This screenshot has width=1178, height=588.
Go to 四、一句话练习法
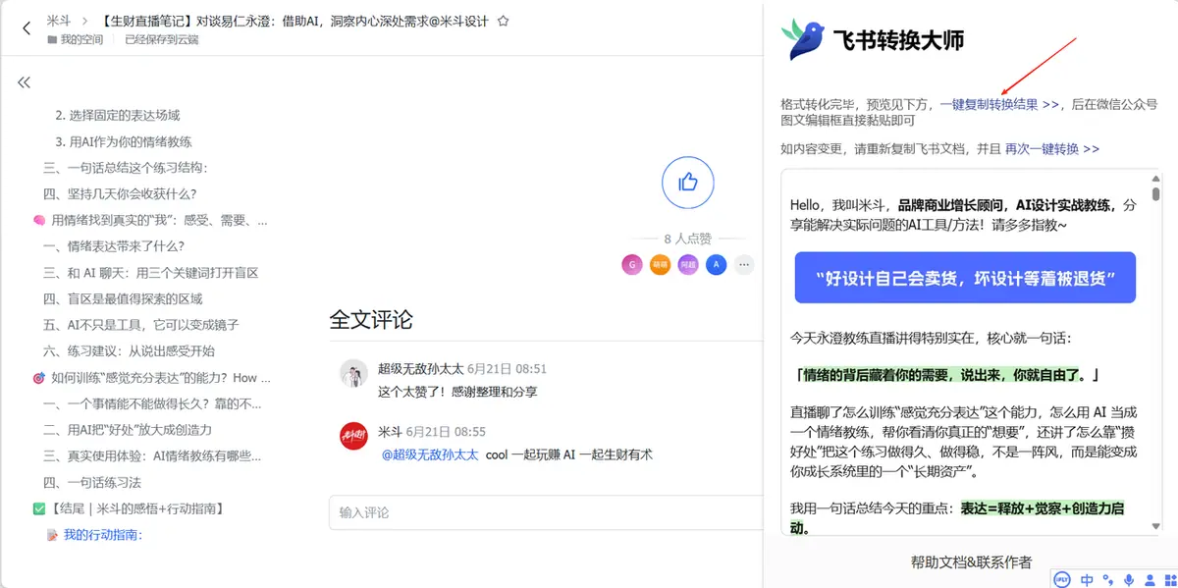pos(92,482)
